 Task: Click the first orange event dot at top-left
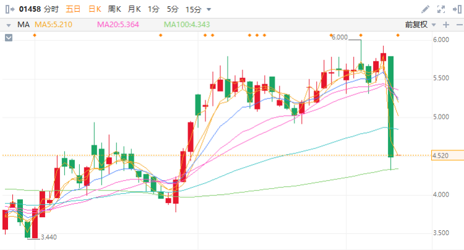(35, 35)
